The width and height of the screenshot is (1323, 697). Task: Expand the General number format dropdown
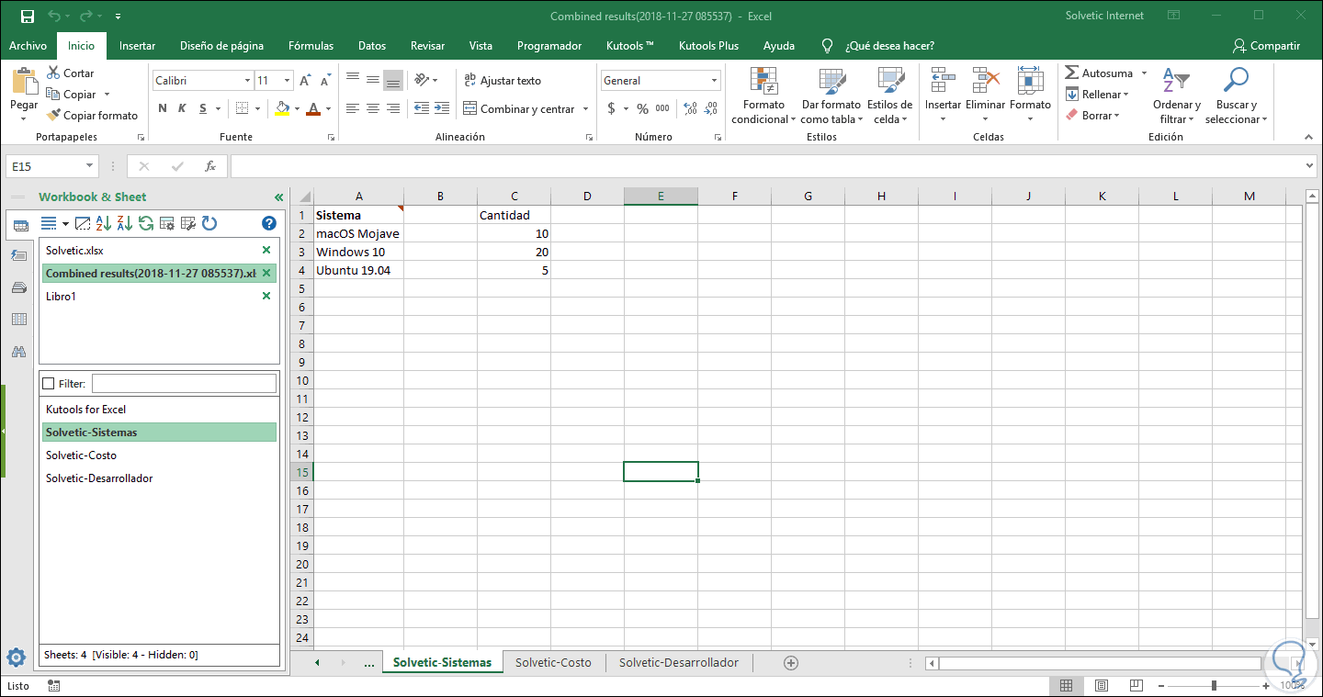point(714,81)
